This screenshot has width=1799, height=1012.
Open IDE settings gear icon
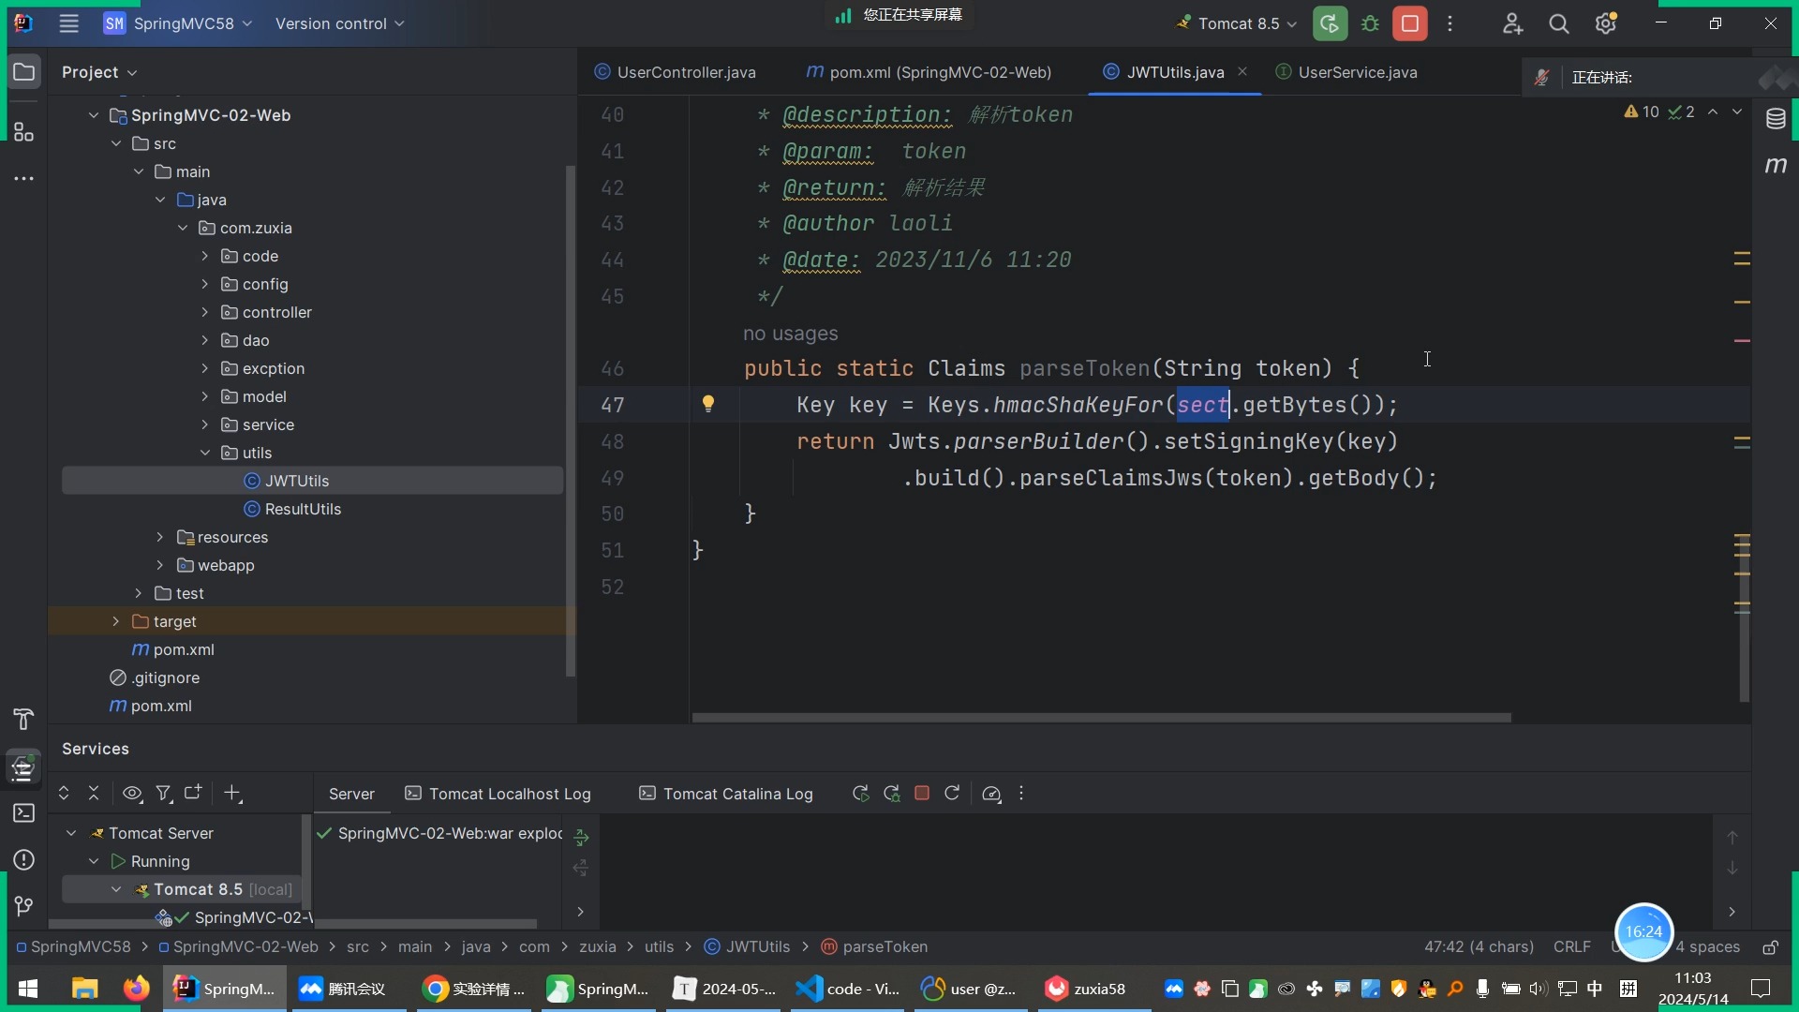tap(1606, 23)
